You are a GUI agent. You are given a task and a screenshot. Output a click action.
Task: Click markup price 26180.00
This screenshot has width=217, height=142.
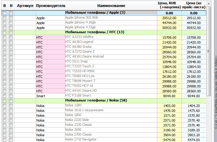[169, 76]
